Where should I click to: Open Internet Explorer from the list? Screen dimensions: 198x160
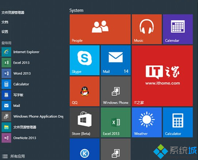click(26, 52)
